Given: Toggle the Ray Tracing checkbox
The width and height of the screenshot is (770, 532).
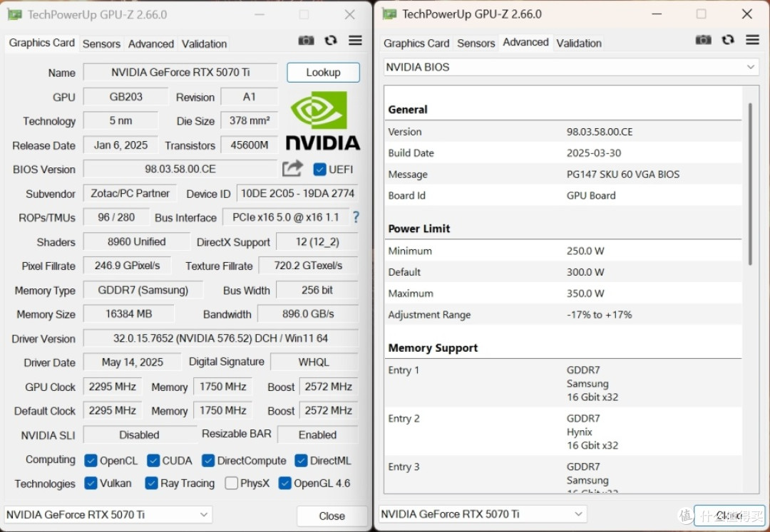Looking at the screenshot, I should click(151, 483).
